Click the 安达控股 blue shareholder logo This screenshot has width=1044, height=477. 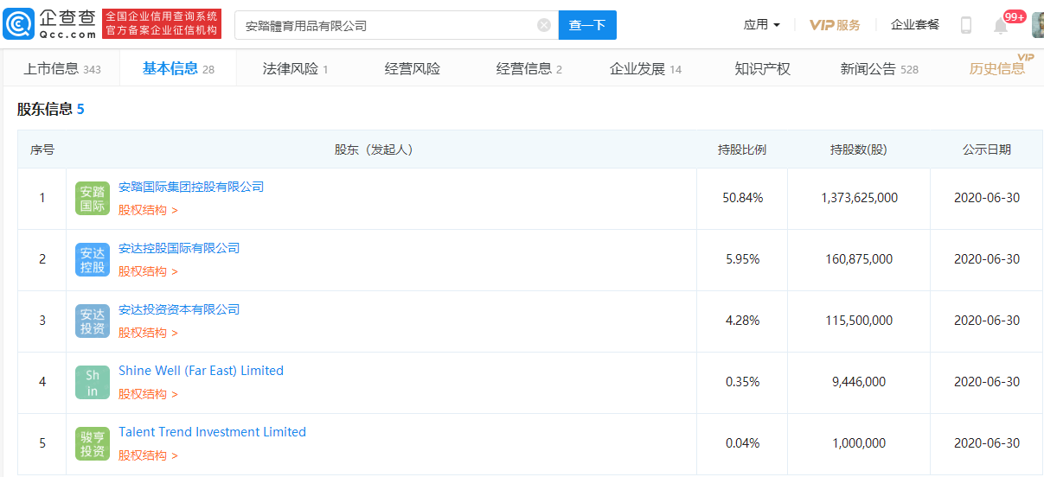pyautogui.click(x=93, y=260)
